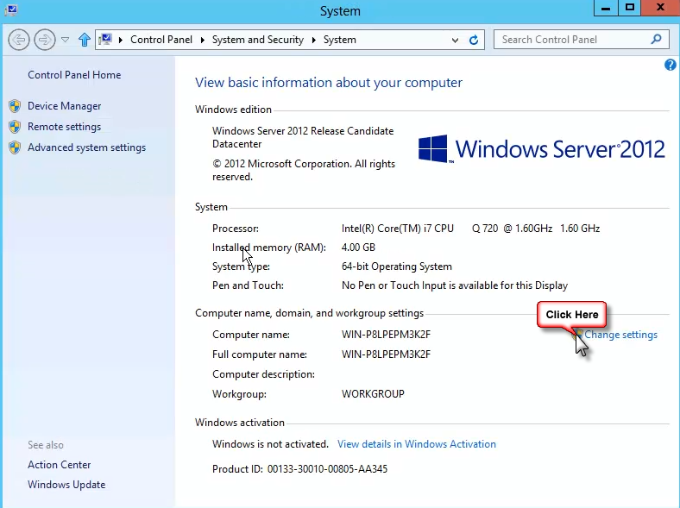
Task: Click the Intel(R) Core(TM) i7 CPU text
Action: [x=398, y=229]
